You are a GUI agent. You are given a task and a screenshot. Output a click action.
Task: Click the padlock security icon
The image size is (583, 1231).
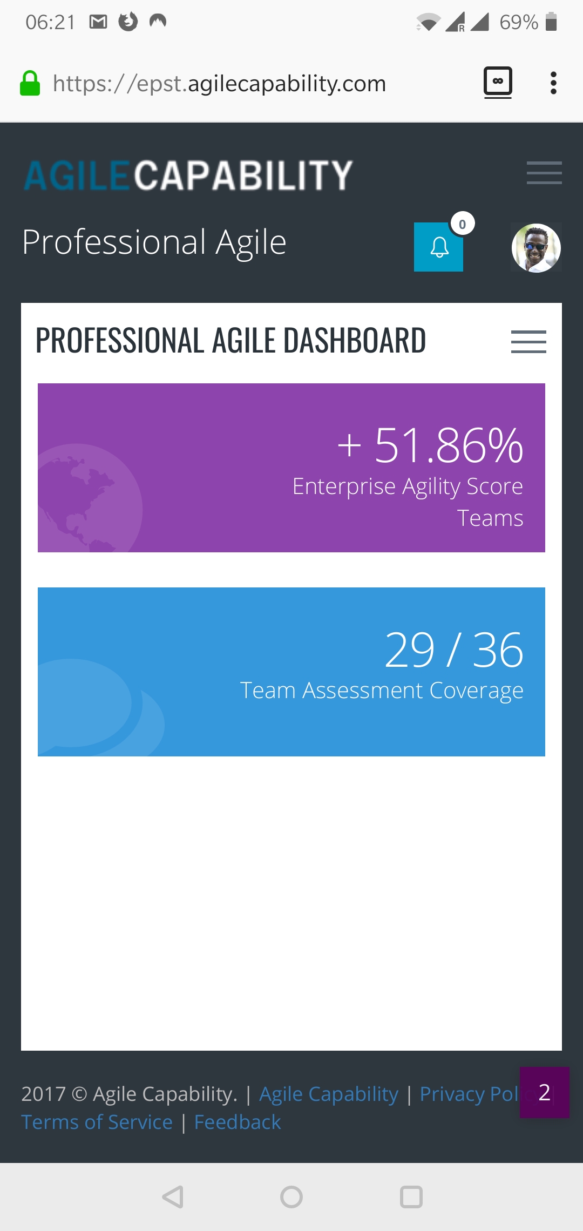point(31,83)
